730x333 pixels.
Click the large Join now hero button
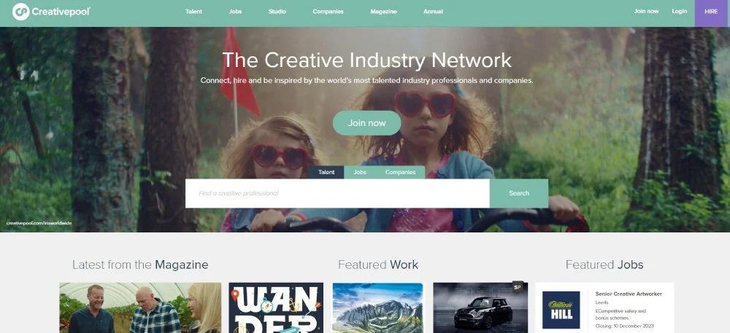pos(367,123)
